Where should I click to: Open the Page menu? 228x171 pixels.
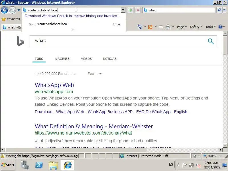(x=182, y=27)
